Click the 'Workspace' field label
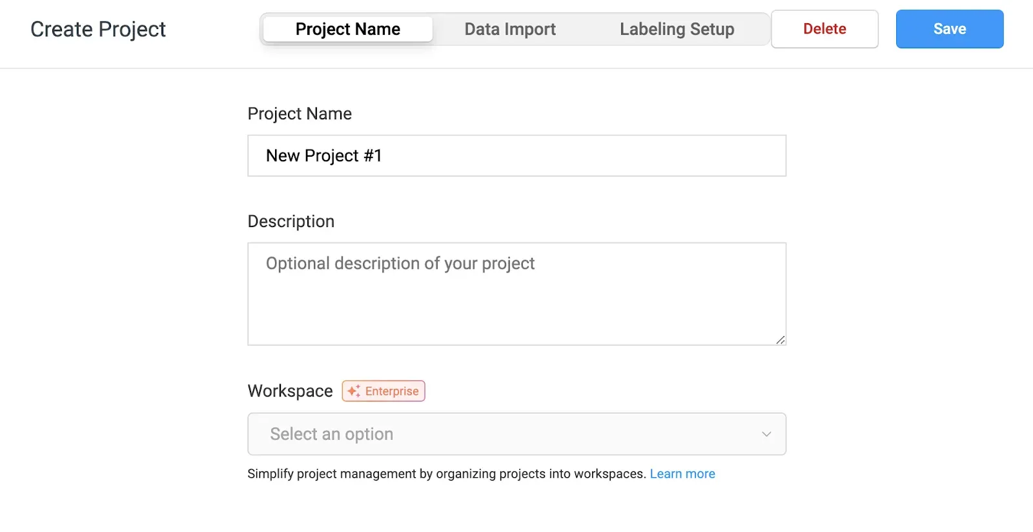This screenshot has width=1033, height=532. point(290,391)
